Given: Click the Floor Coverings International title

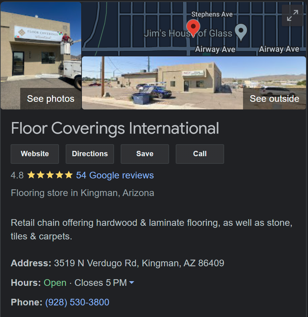Looking at the screenshot, I should click(115, 128).
